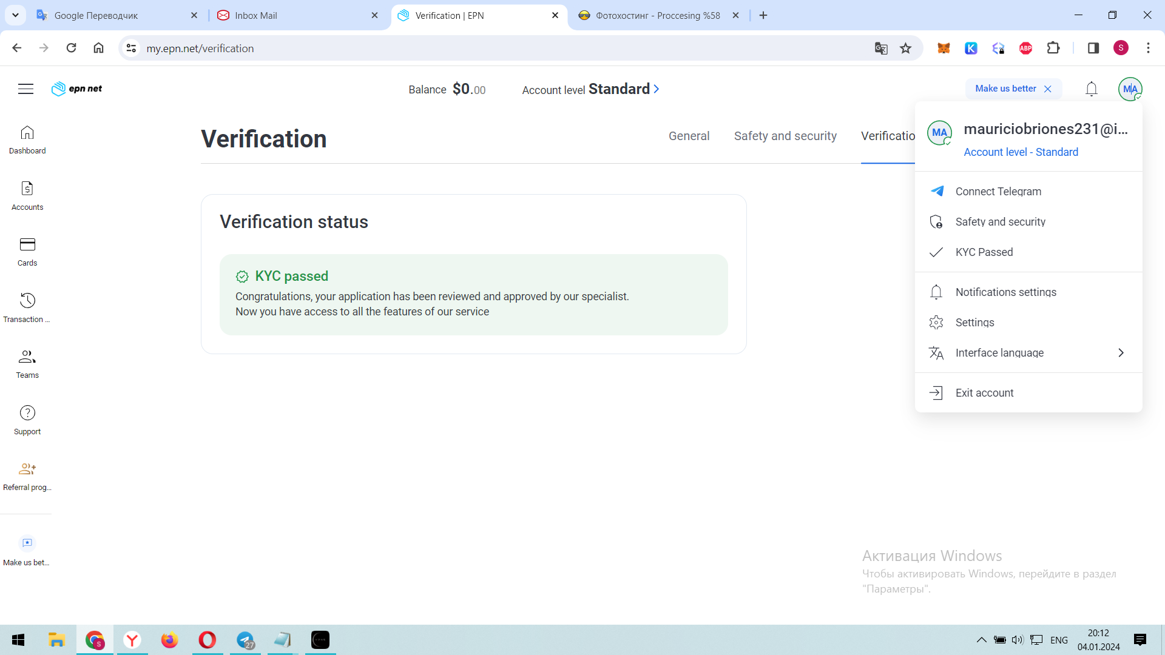Click the Exit account option
This screenshot has width=1165, height=655.
[x=984, y=393]
